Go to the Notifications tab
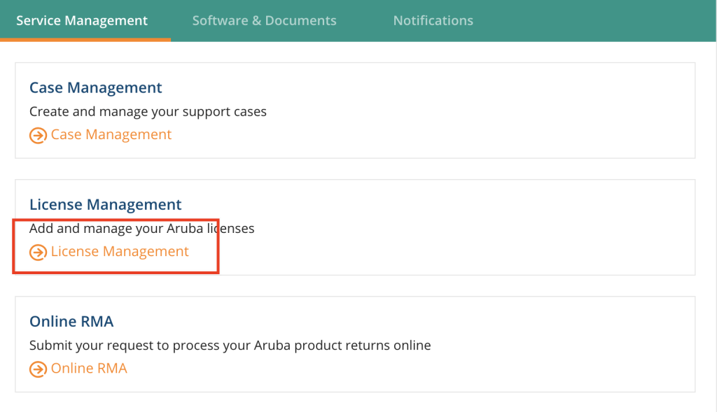The image size is (717, 412). coord(433,20)
